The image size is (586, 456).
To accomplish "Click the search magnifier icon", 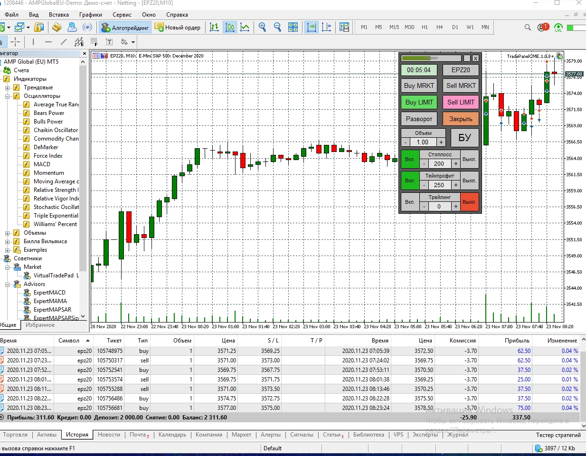I will point(528,27).
